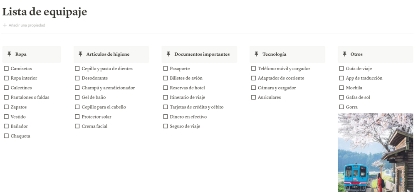
Task: Click the plus icon before Añadir una propiedad
Action: click(x=5, y=25)
